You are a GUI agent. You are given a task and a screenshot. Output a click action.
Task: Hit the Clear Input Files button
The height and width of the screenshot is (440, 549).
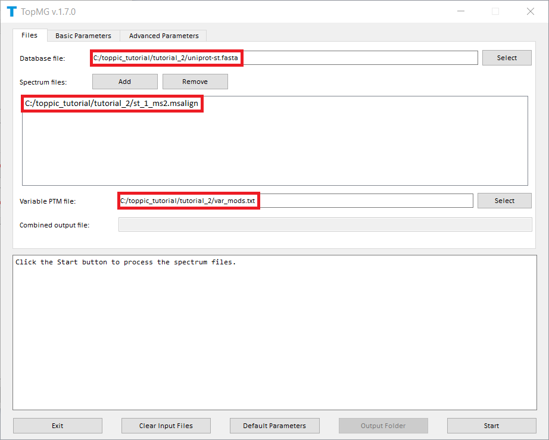coord(166,426)
